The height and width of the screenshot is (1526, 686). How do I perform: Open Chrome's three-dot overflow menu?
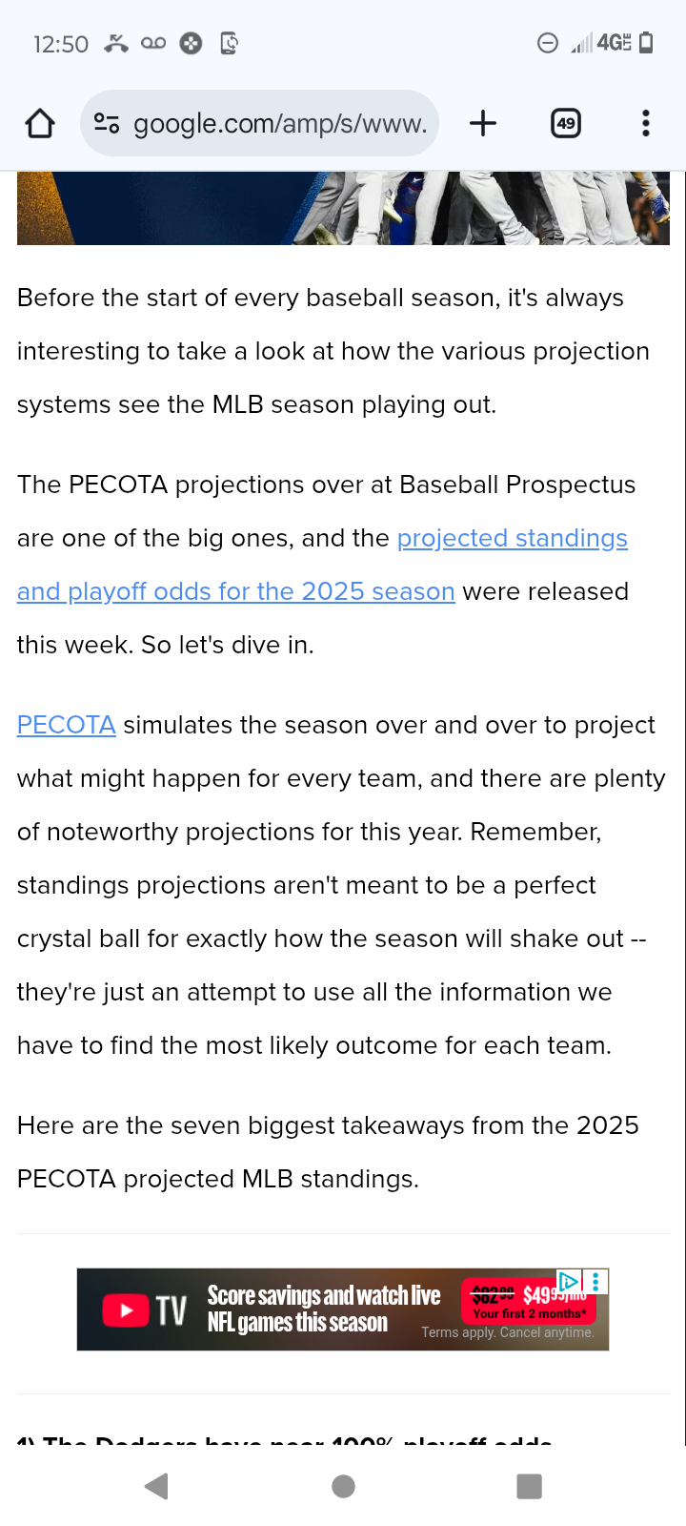click(646, 123)
